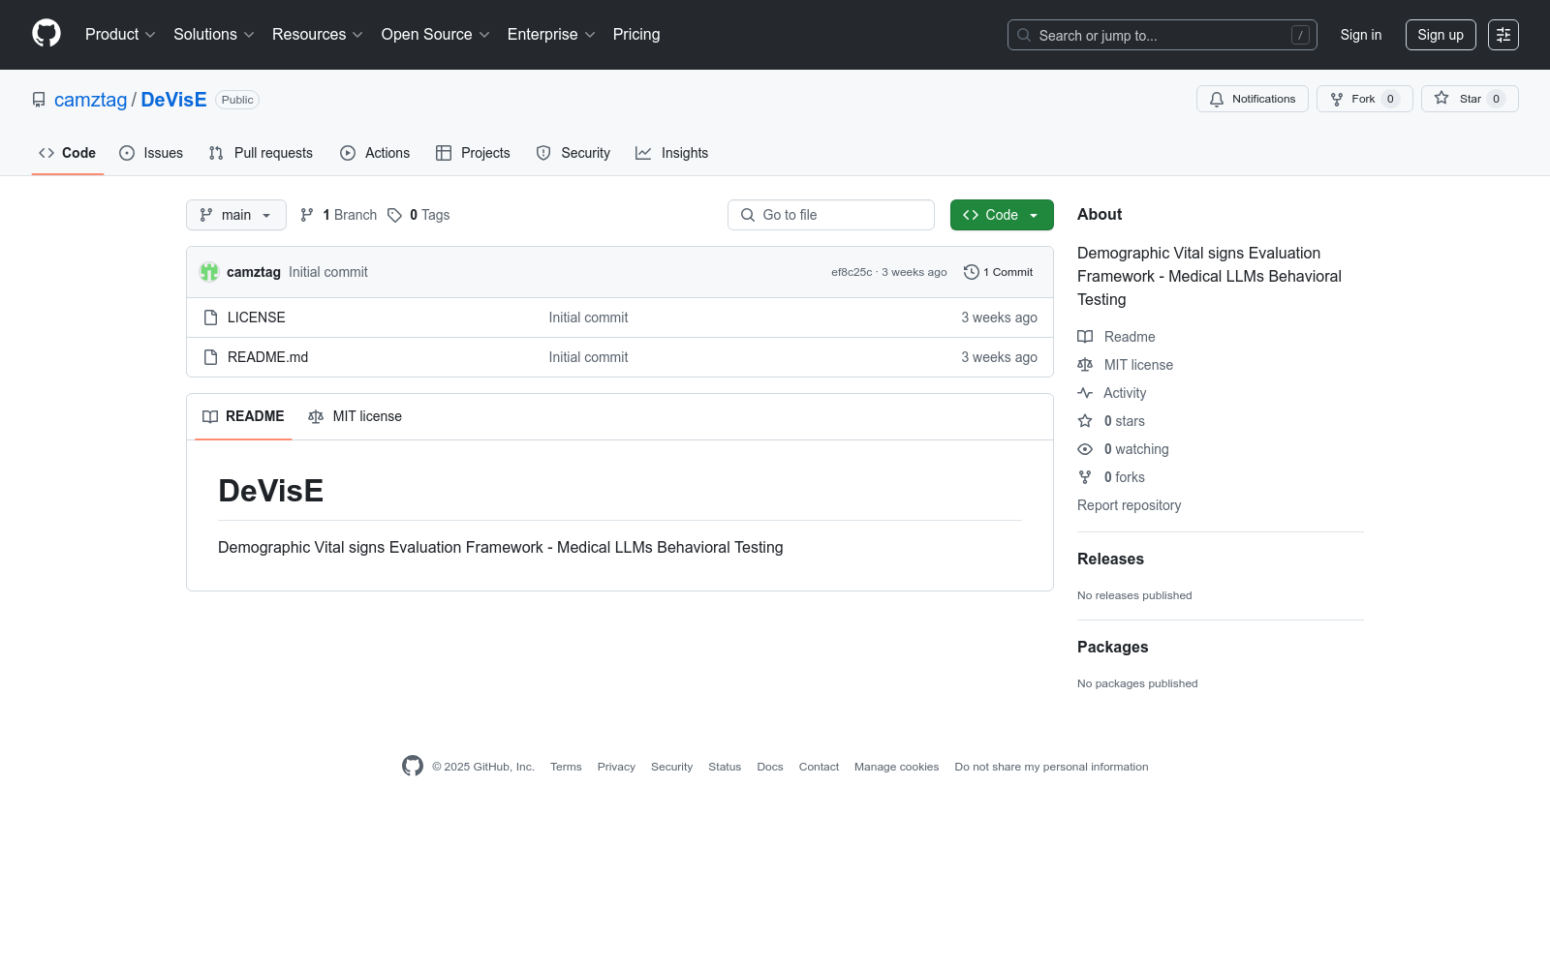
Task: Click Do not share my personal information
Action: (1051, 767)
